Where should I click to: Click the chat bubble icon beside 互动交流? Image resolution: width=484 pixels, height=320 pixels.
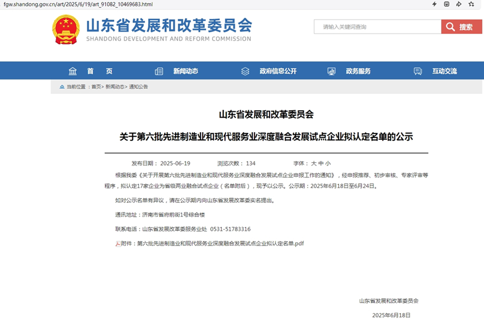[418, 71]
